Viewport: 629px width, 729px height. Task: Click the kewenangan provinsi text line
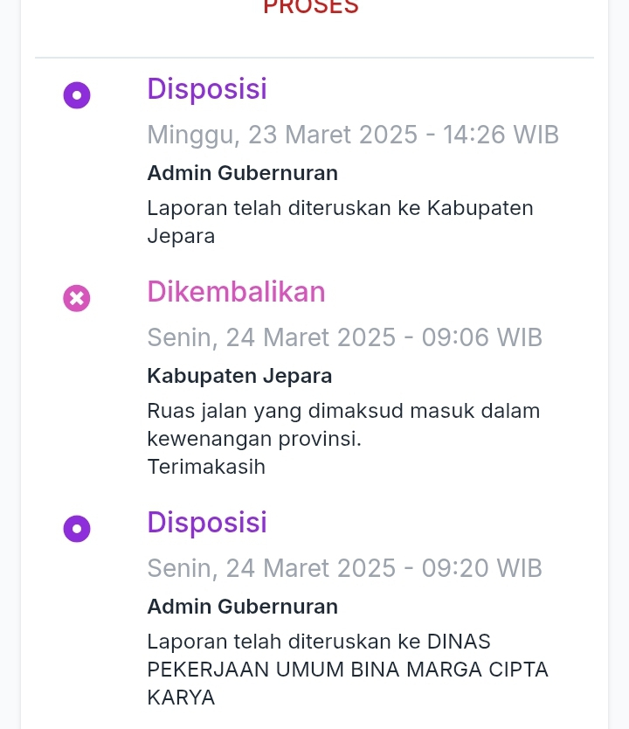click(254, 439)
